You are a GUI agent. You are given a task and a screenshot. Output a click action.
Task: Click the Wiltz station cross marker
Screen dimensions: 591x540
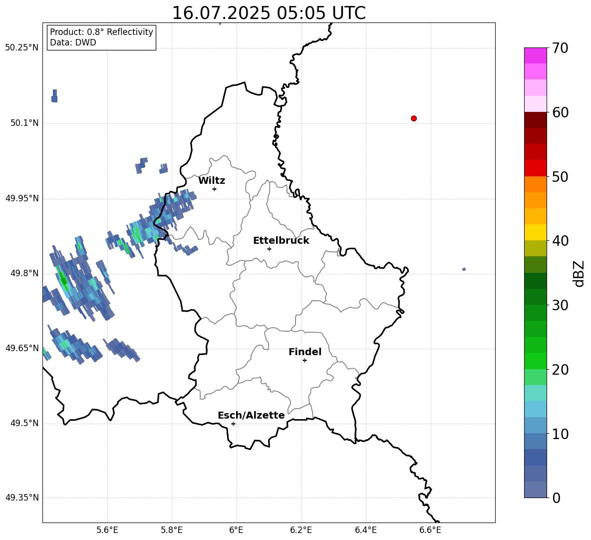(x=215, y=189)
